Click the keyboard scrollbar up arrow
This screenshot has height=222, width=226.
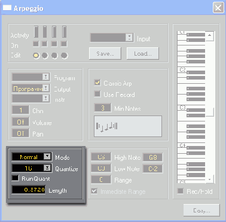(x=209, y=35)
